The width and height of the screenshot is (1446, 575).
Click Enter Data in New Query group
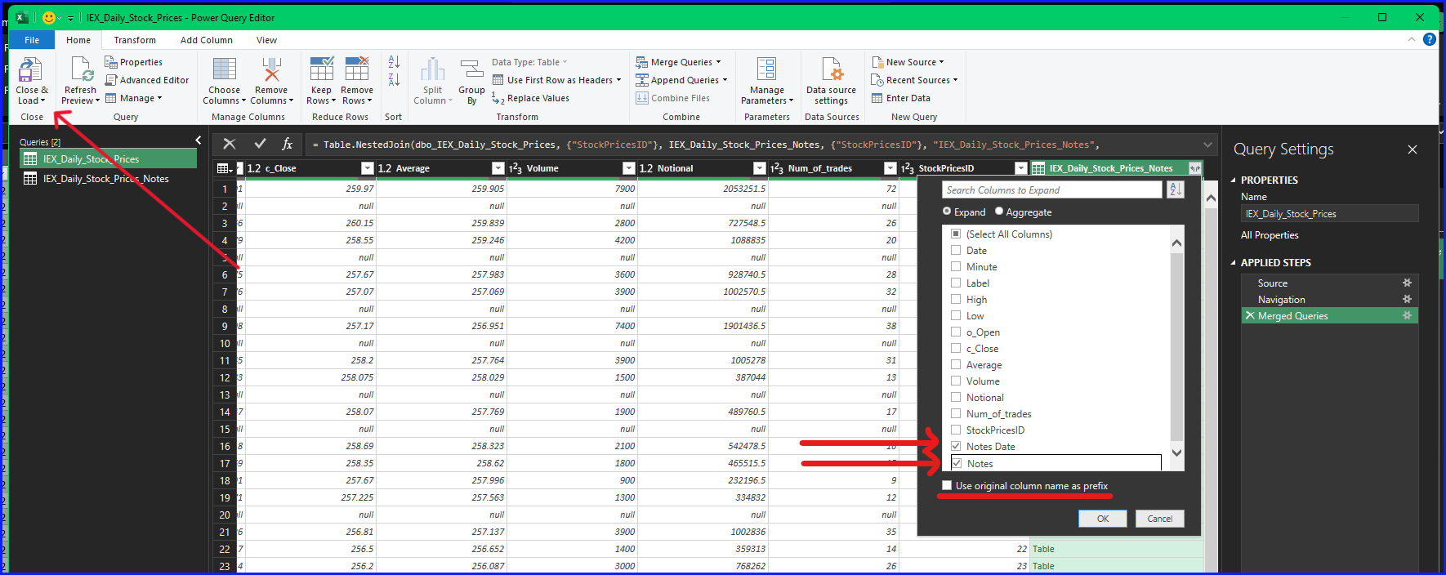click(x=900, y=98)
